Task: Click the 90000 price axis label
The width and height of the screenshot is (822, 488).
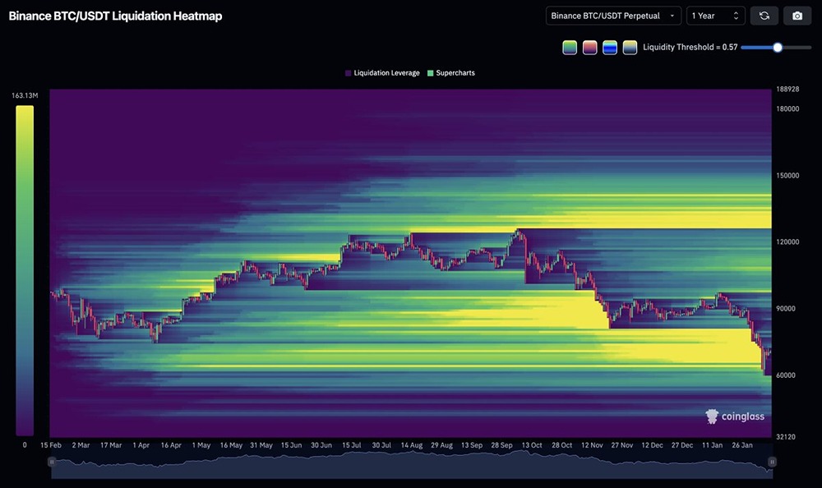Action: pyautogui.click(x=785, y=309)
